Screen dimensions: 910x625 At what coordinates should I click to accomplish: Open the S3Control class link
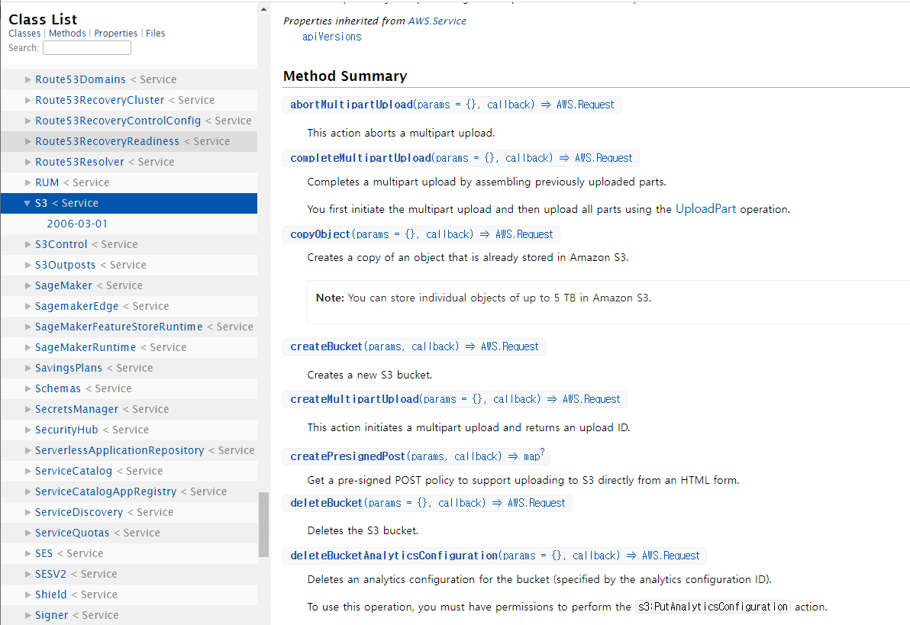(x=61, y=244)
